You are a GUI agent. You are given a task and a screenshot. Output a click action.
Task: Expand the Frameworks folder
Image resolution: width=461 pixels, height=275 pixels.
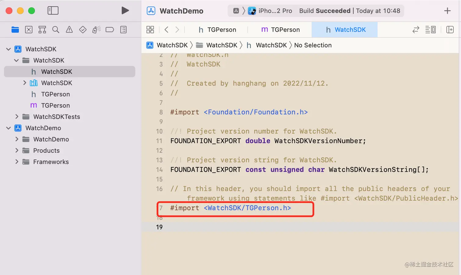[x=17, y=162]
